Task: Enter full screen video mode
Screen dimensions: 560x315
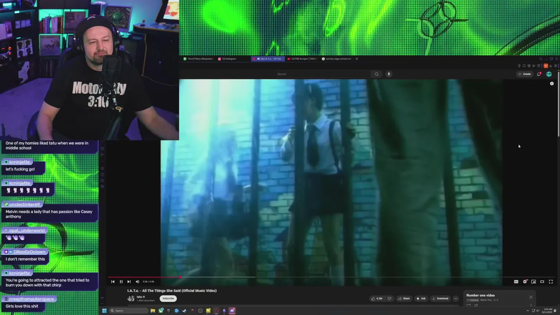Action: [x=551, y=282]
